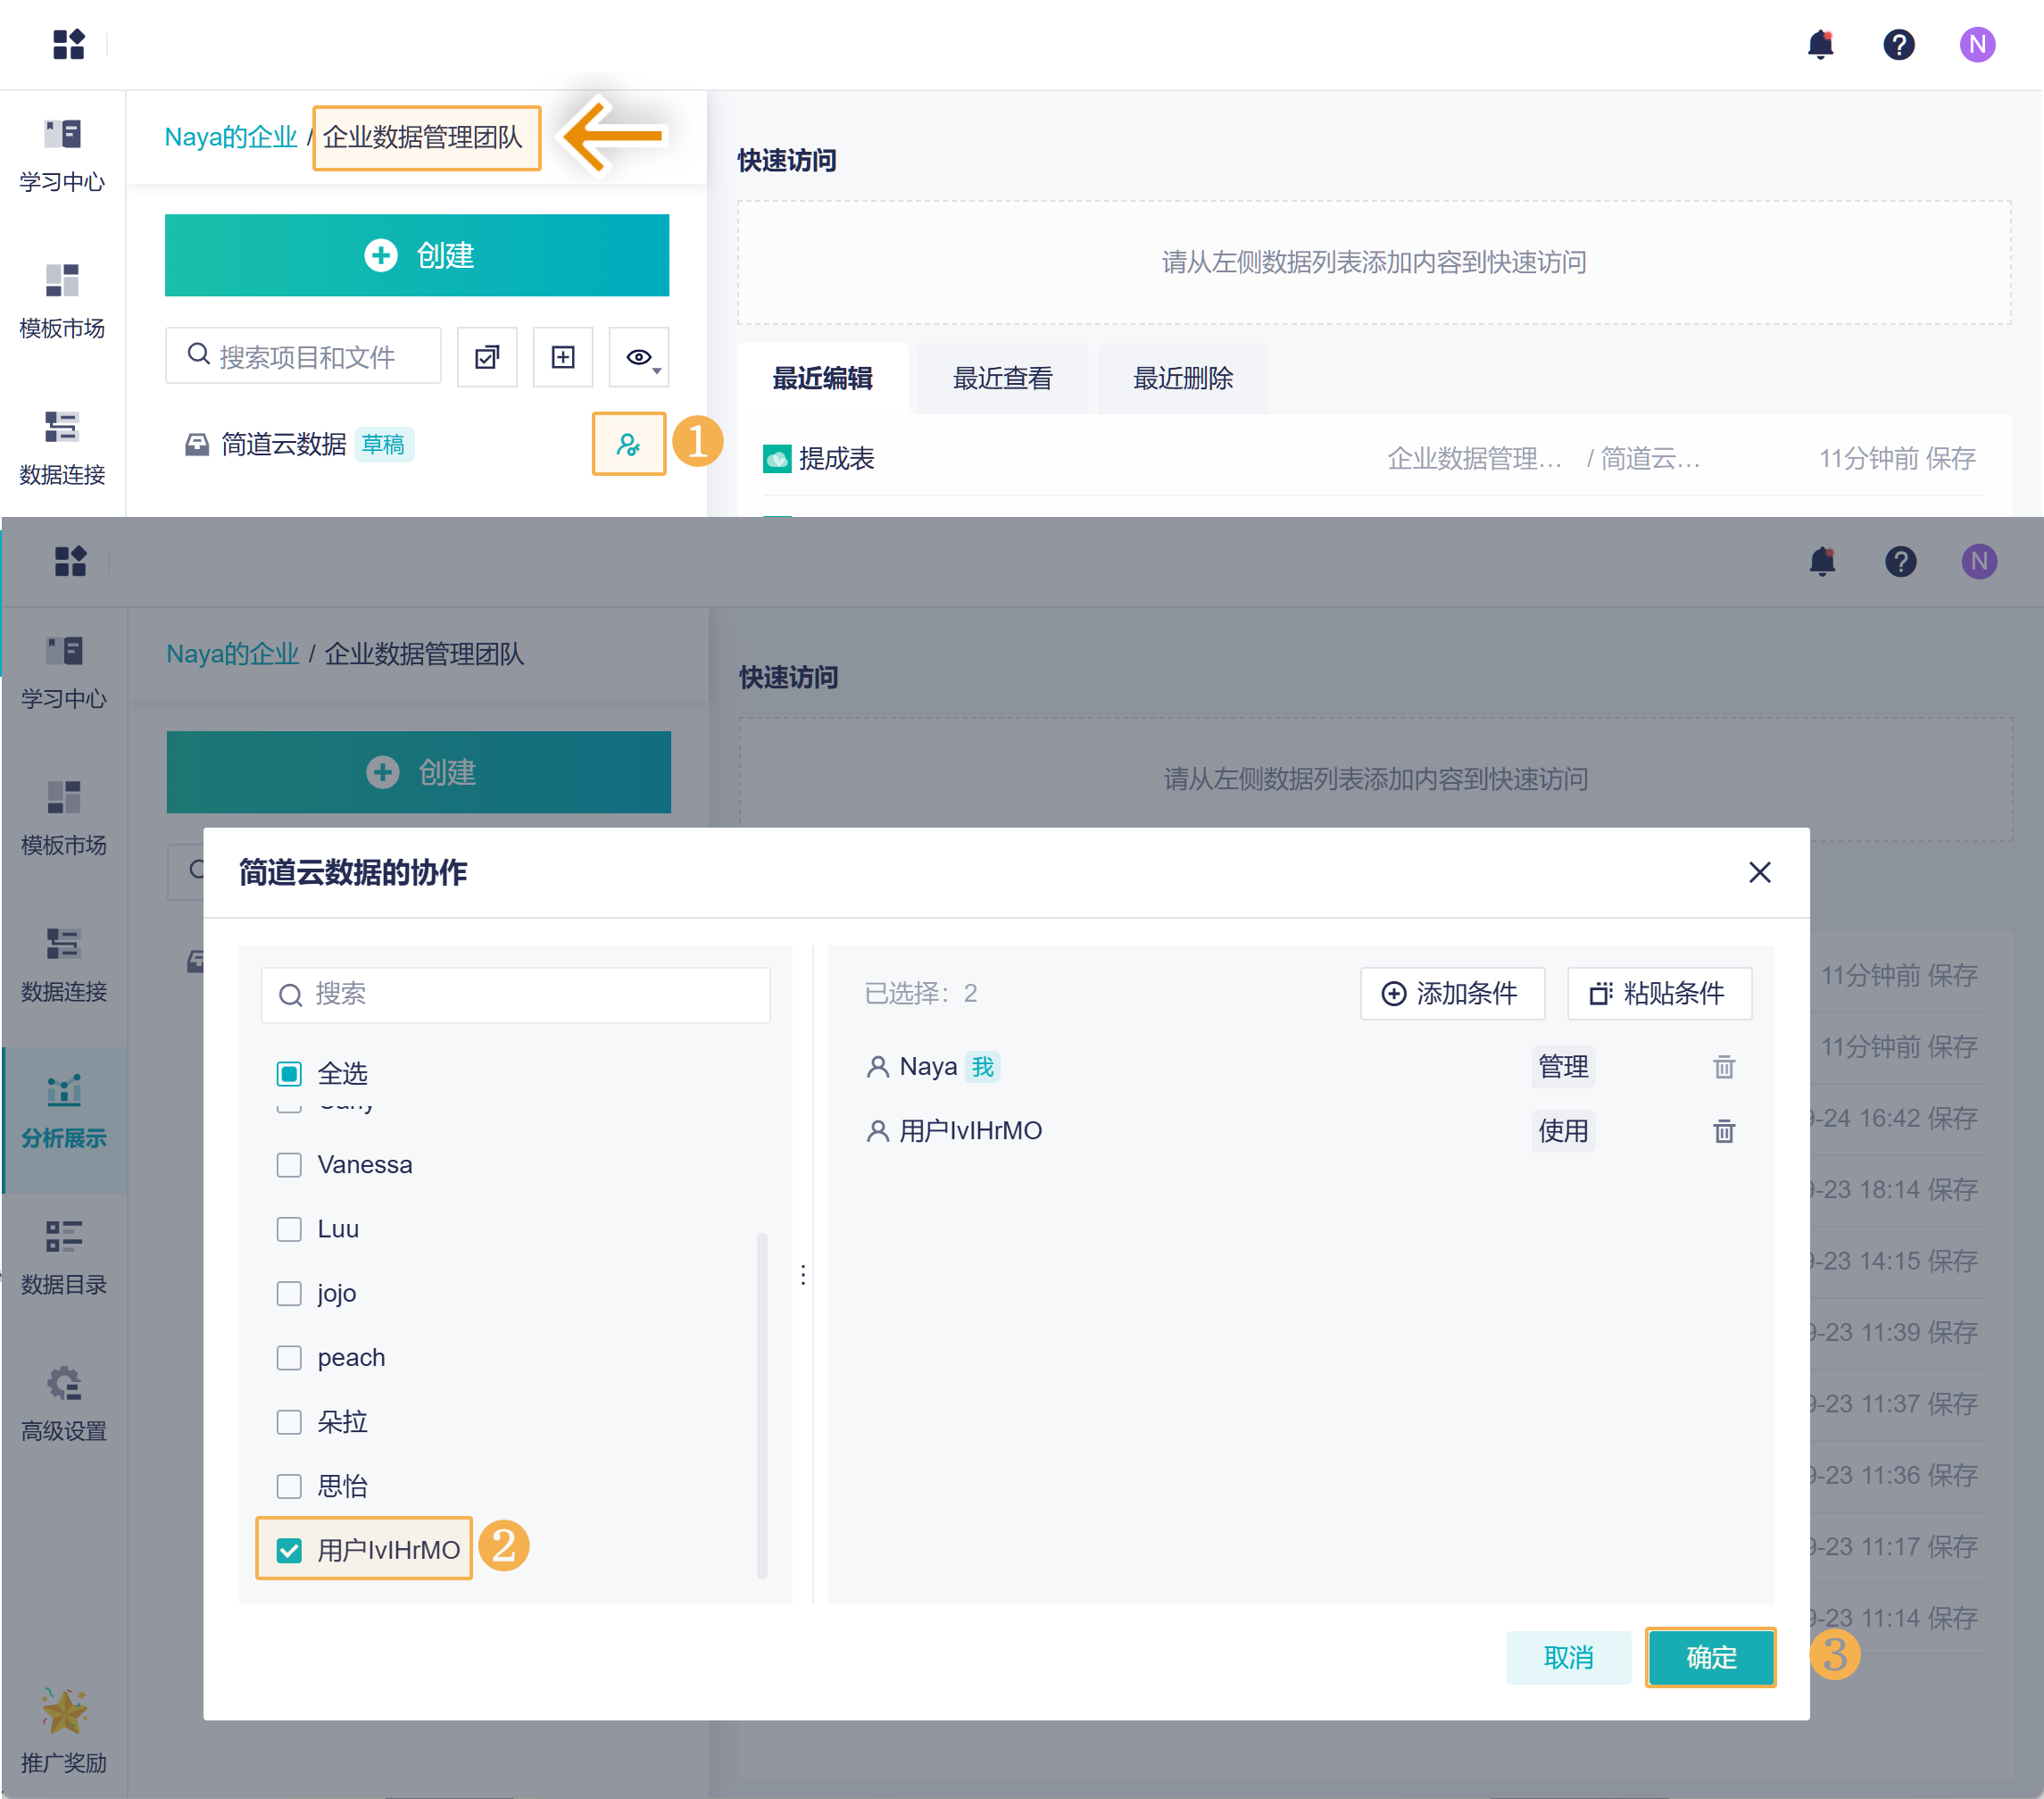Switch to the 最近查看 tab
2044x1799 pixels.
(x=1002, y=378)
